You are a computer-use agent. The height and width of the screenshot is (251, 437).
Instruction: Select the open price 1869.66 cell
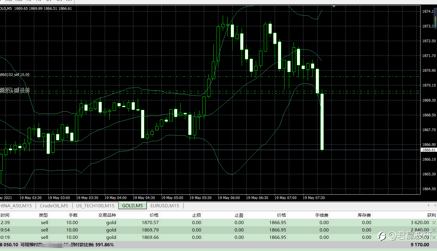click(150, 237)
